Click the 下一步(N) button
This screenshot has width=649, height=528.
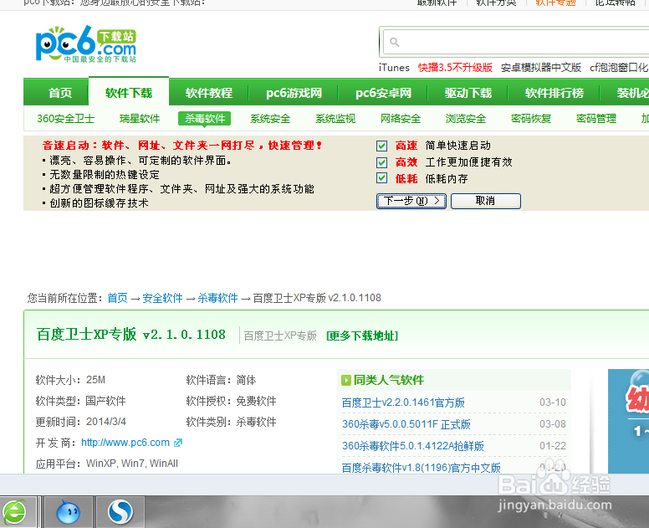click(x=411, y=201)
